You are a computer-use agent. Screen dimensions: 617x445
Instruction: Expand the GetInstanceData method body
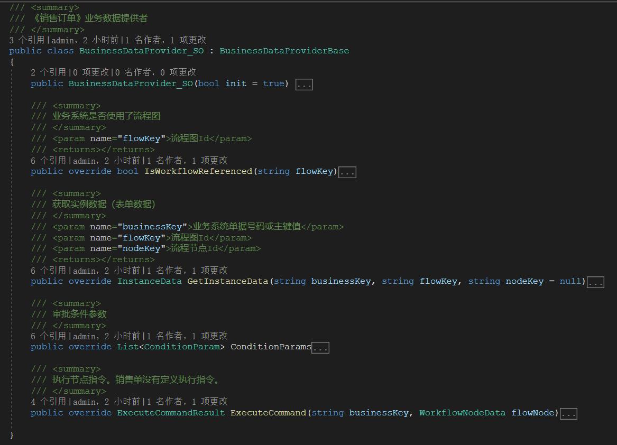596,282
